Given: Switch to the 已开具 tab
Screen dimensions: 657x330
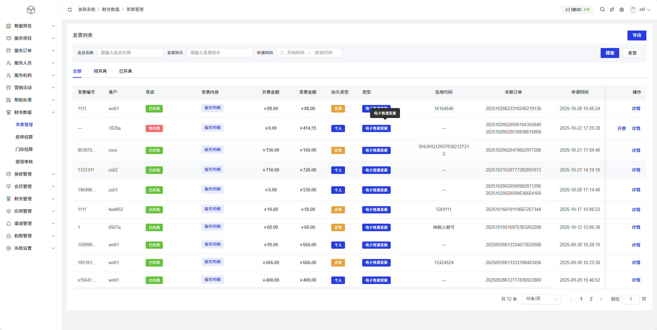Looking at the screenshot, I should (125, 71).
